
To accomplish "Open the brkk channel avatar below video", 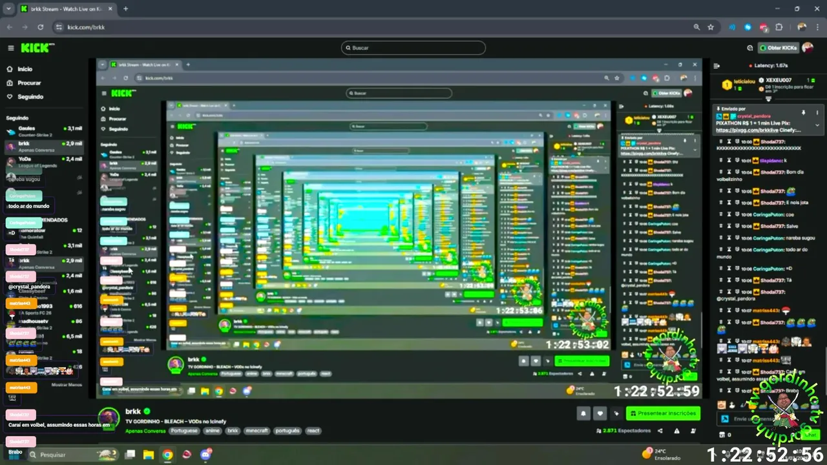I will 108,418.
